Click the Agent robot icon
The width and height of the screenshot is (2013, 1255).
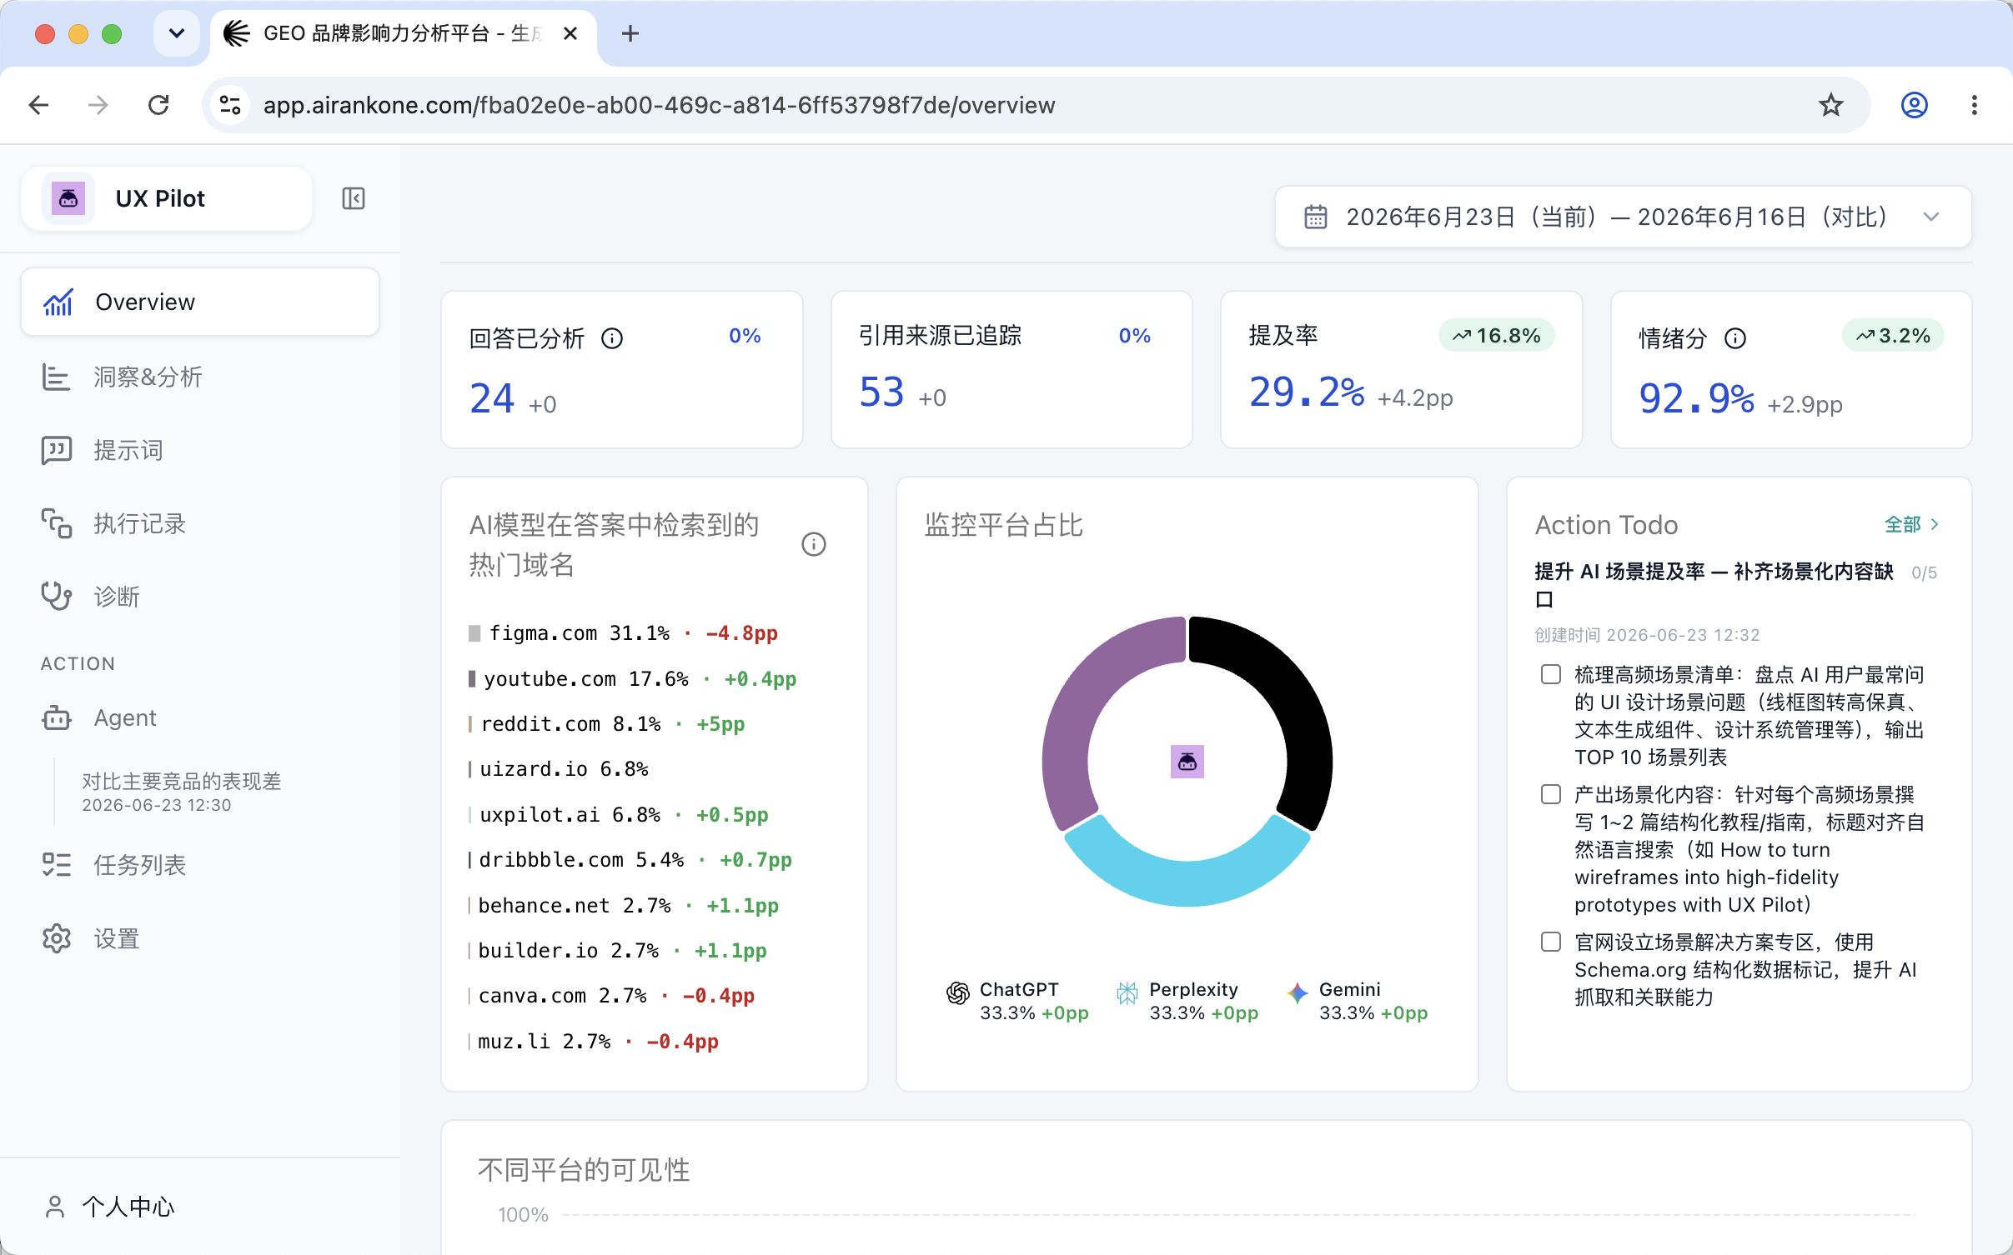pyautogui.click(x=56, y=717)
